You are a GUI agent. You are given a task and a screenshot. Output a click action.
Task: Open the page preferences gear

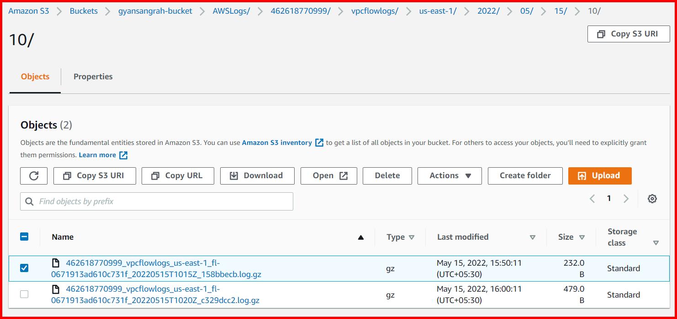tap(652, 198)
